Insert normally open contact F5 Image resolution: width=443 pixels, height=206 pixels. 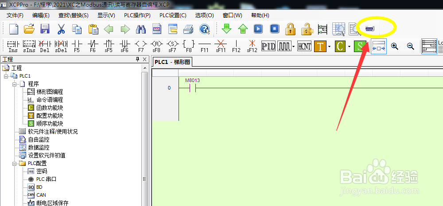tap(77, 46)
